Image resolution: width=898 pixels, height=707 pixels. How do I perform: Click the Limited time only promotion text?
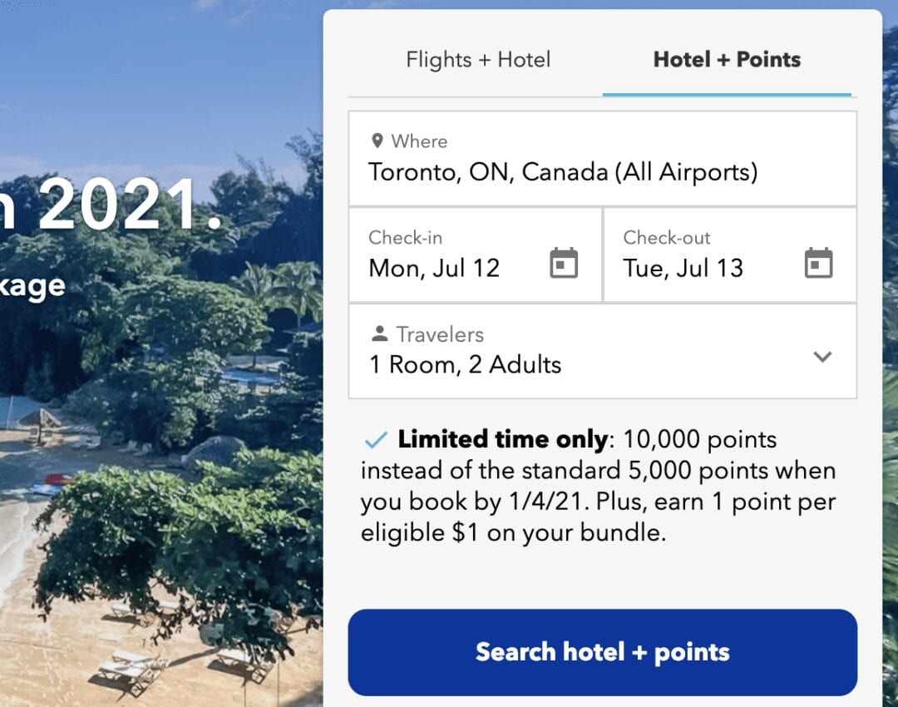503,438
